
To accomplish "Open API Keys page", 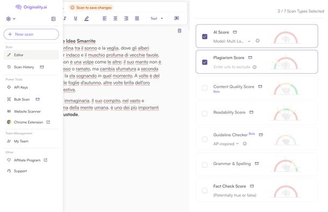I will tap(21, 87).
